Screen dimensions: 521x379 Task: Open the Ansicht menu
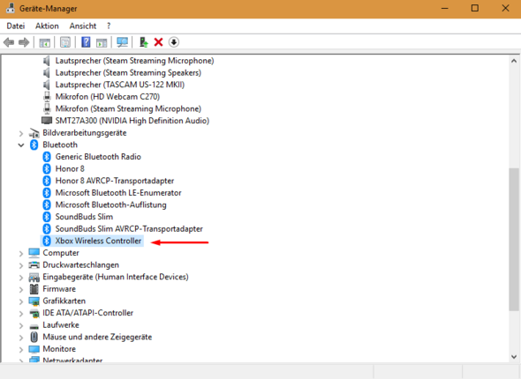pos(83,26)
